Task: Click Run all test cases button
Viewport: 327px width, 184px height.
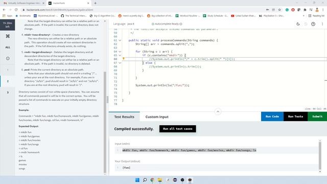Action: coord(178,129)
